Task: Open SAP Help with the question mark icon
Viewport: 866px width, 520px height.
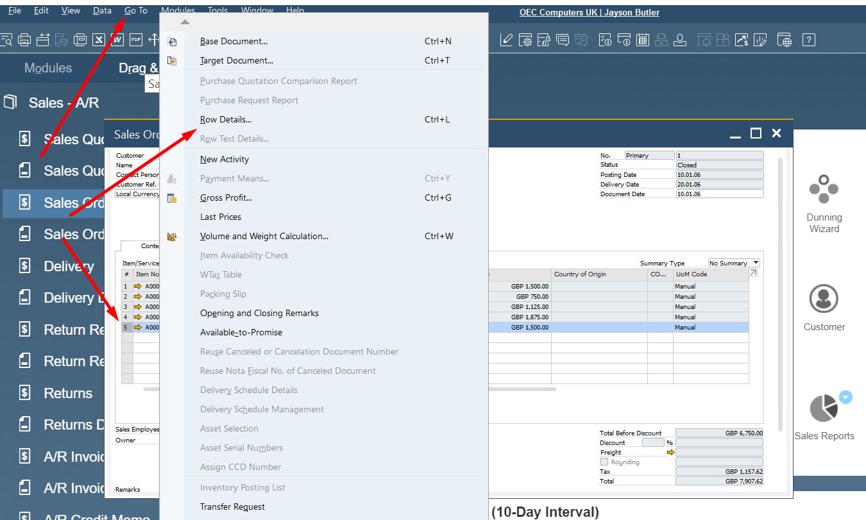Action: click(x=808, y=39)
